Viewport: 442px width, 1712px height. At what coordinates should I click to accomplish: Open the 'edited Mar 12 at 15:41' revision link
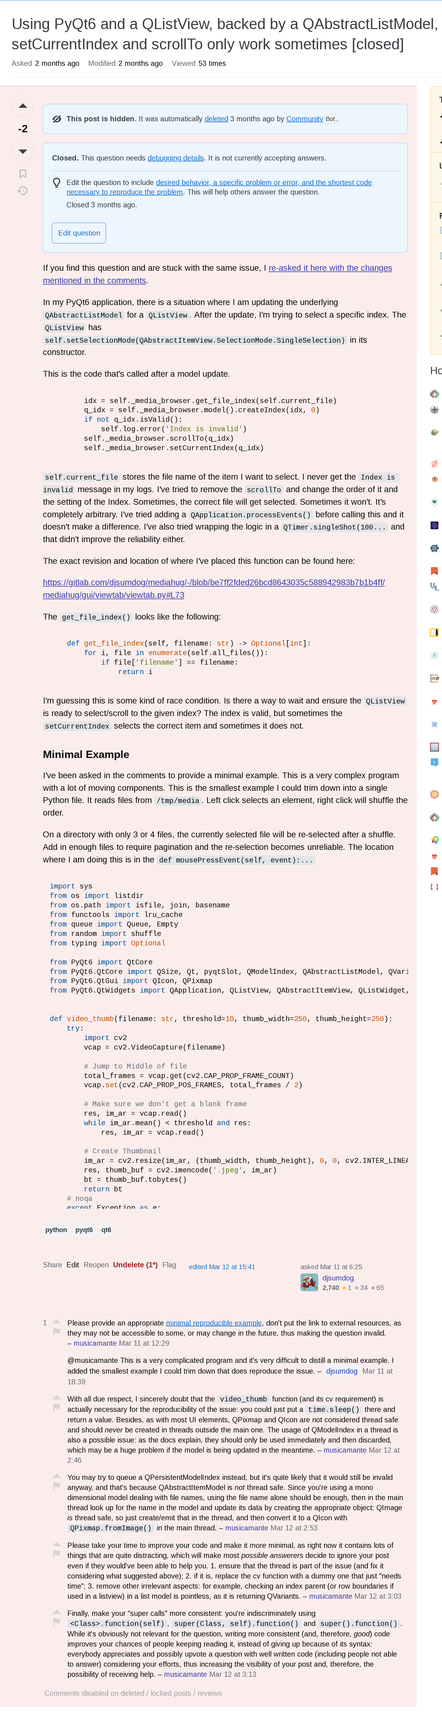(222, 1267)
